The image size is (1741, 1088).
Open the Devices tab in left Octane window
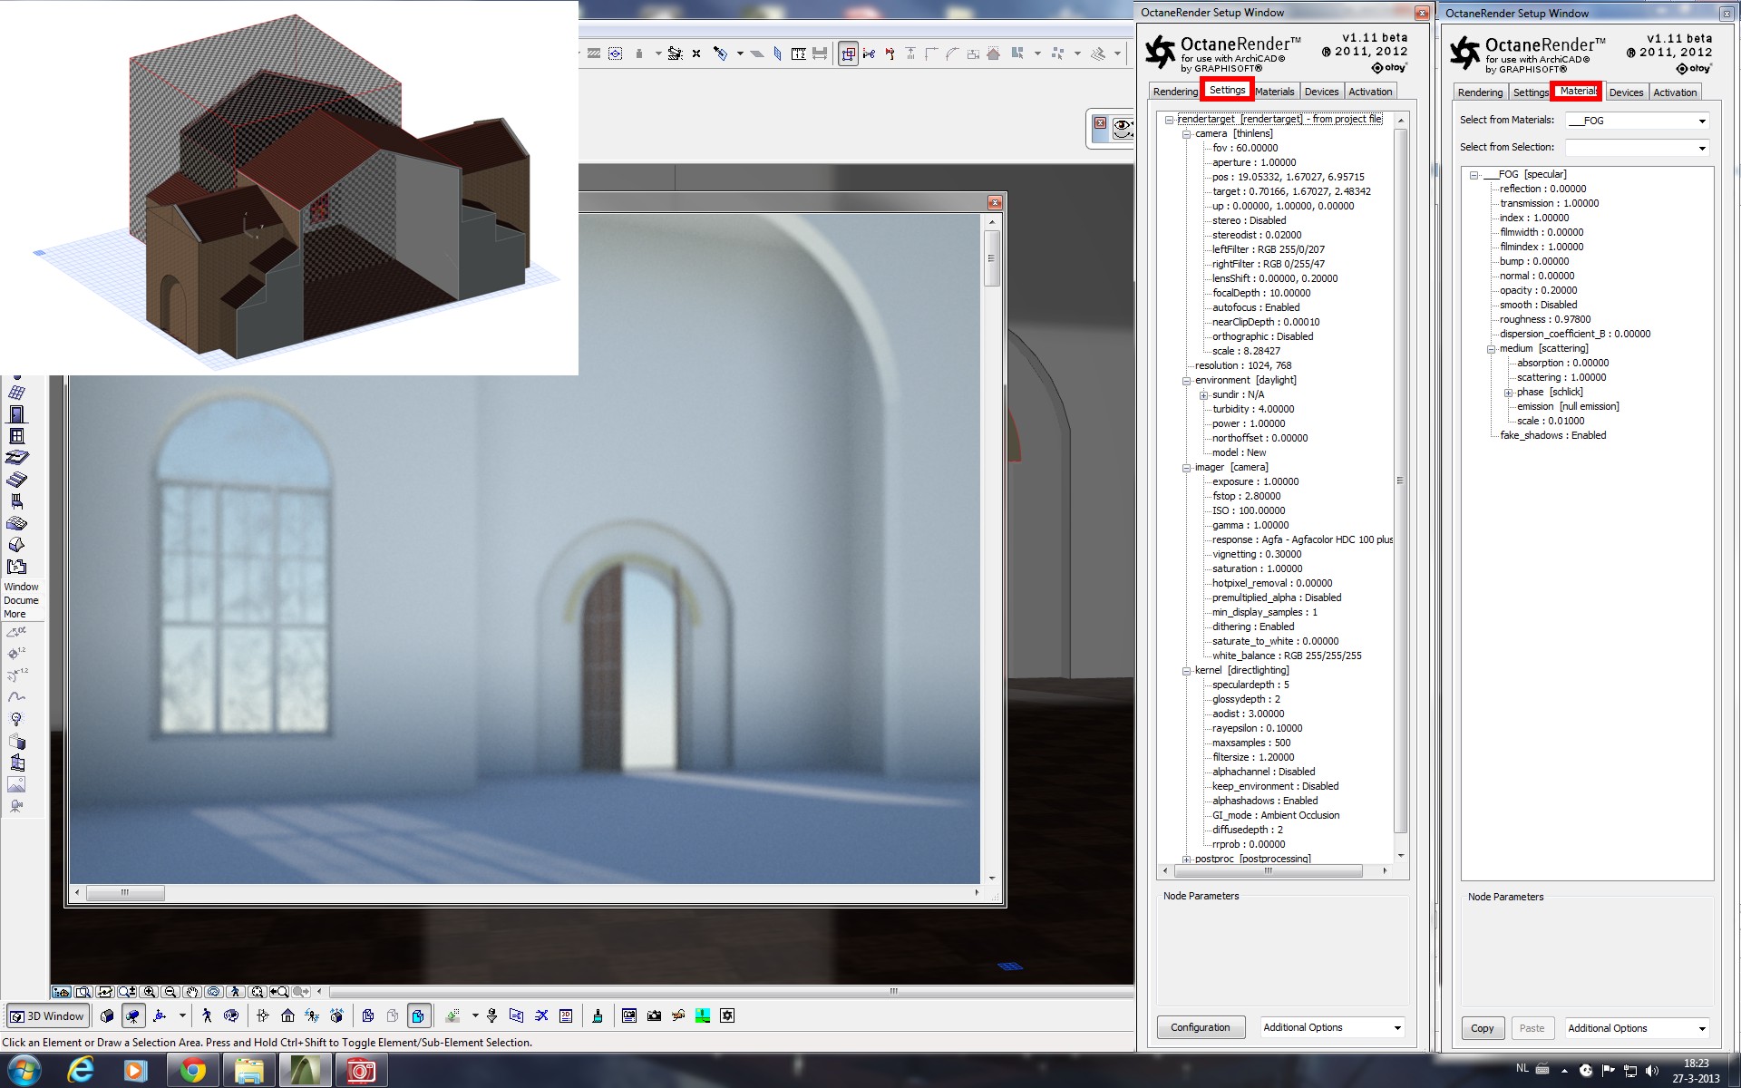[x=1321, y=92]
